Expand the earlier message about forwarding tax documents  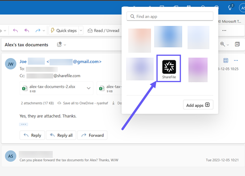[123, 156]
